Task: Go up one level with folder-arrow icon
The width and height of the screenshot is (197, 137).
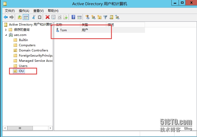Action: tap(20, 17)
